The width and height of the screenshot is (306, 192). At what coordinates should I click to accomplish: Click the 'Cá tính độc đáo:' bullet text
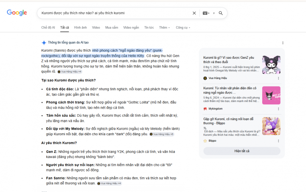(60, 89)
